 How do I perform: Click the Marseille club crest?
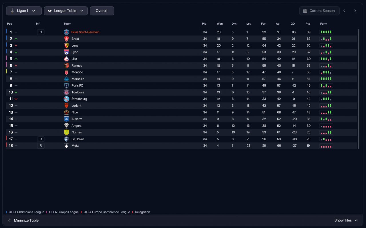point(66,79)
